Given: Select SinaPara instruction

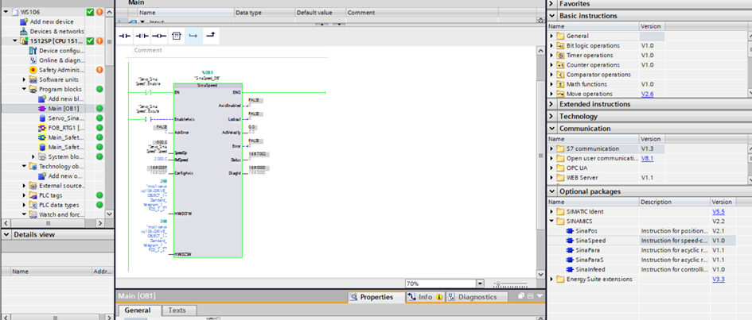Looking at the screenshot, I should pyautogui.click(x=587, y=250).
